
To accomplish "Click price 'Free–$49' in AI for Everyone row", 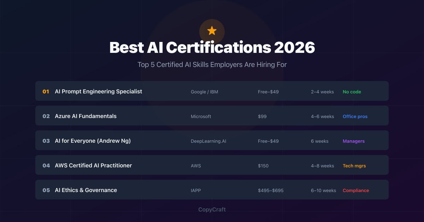I will [x=268, y=141].
